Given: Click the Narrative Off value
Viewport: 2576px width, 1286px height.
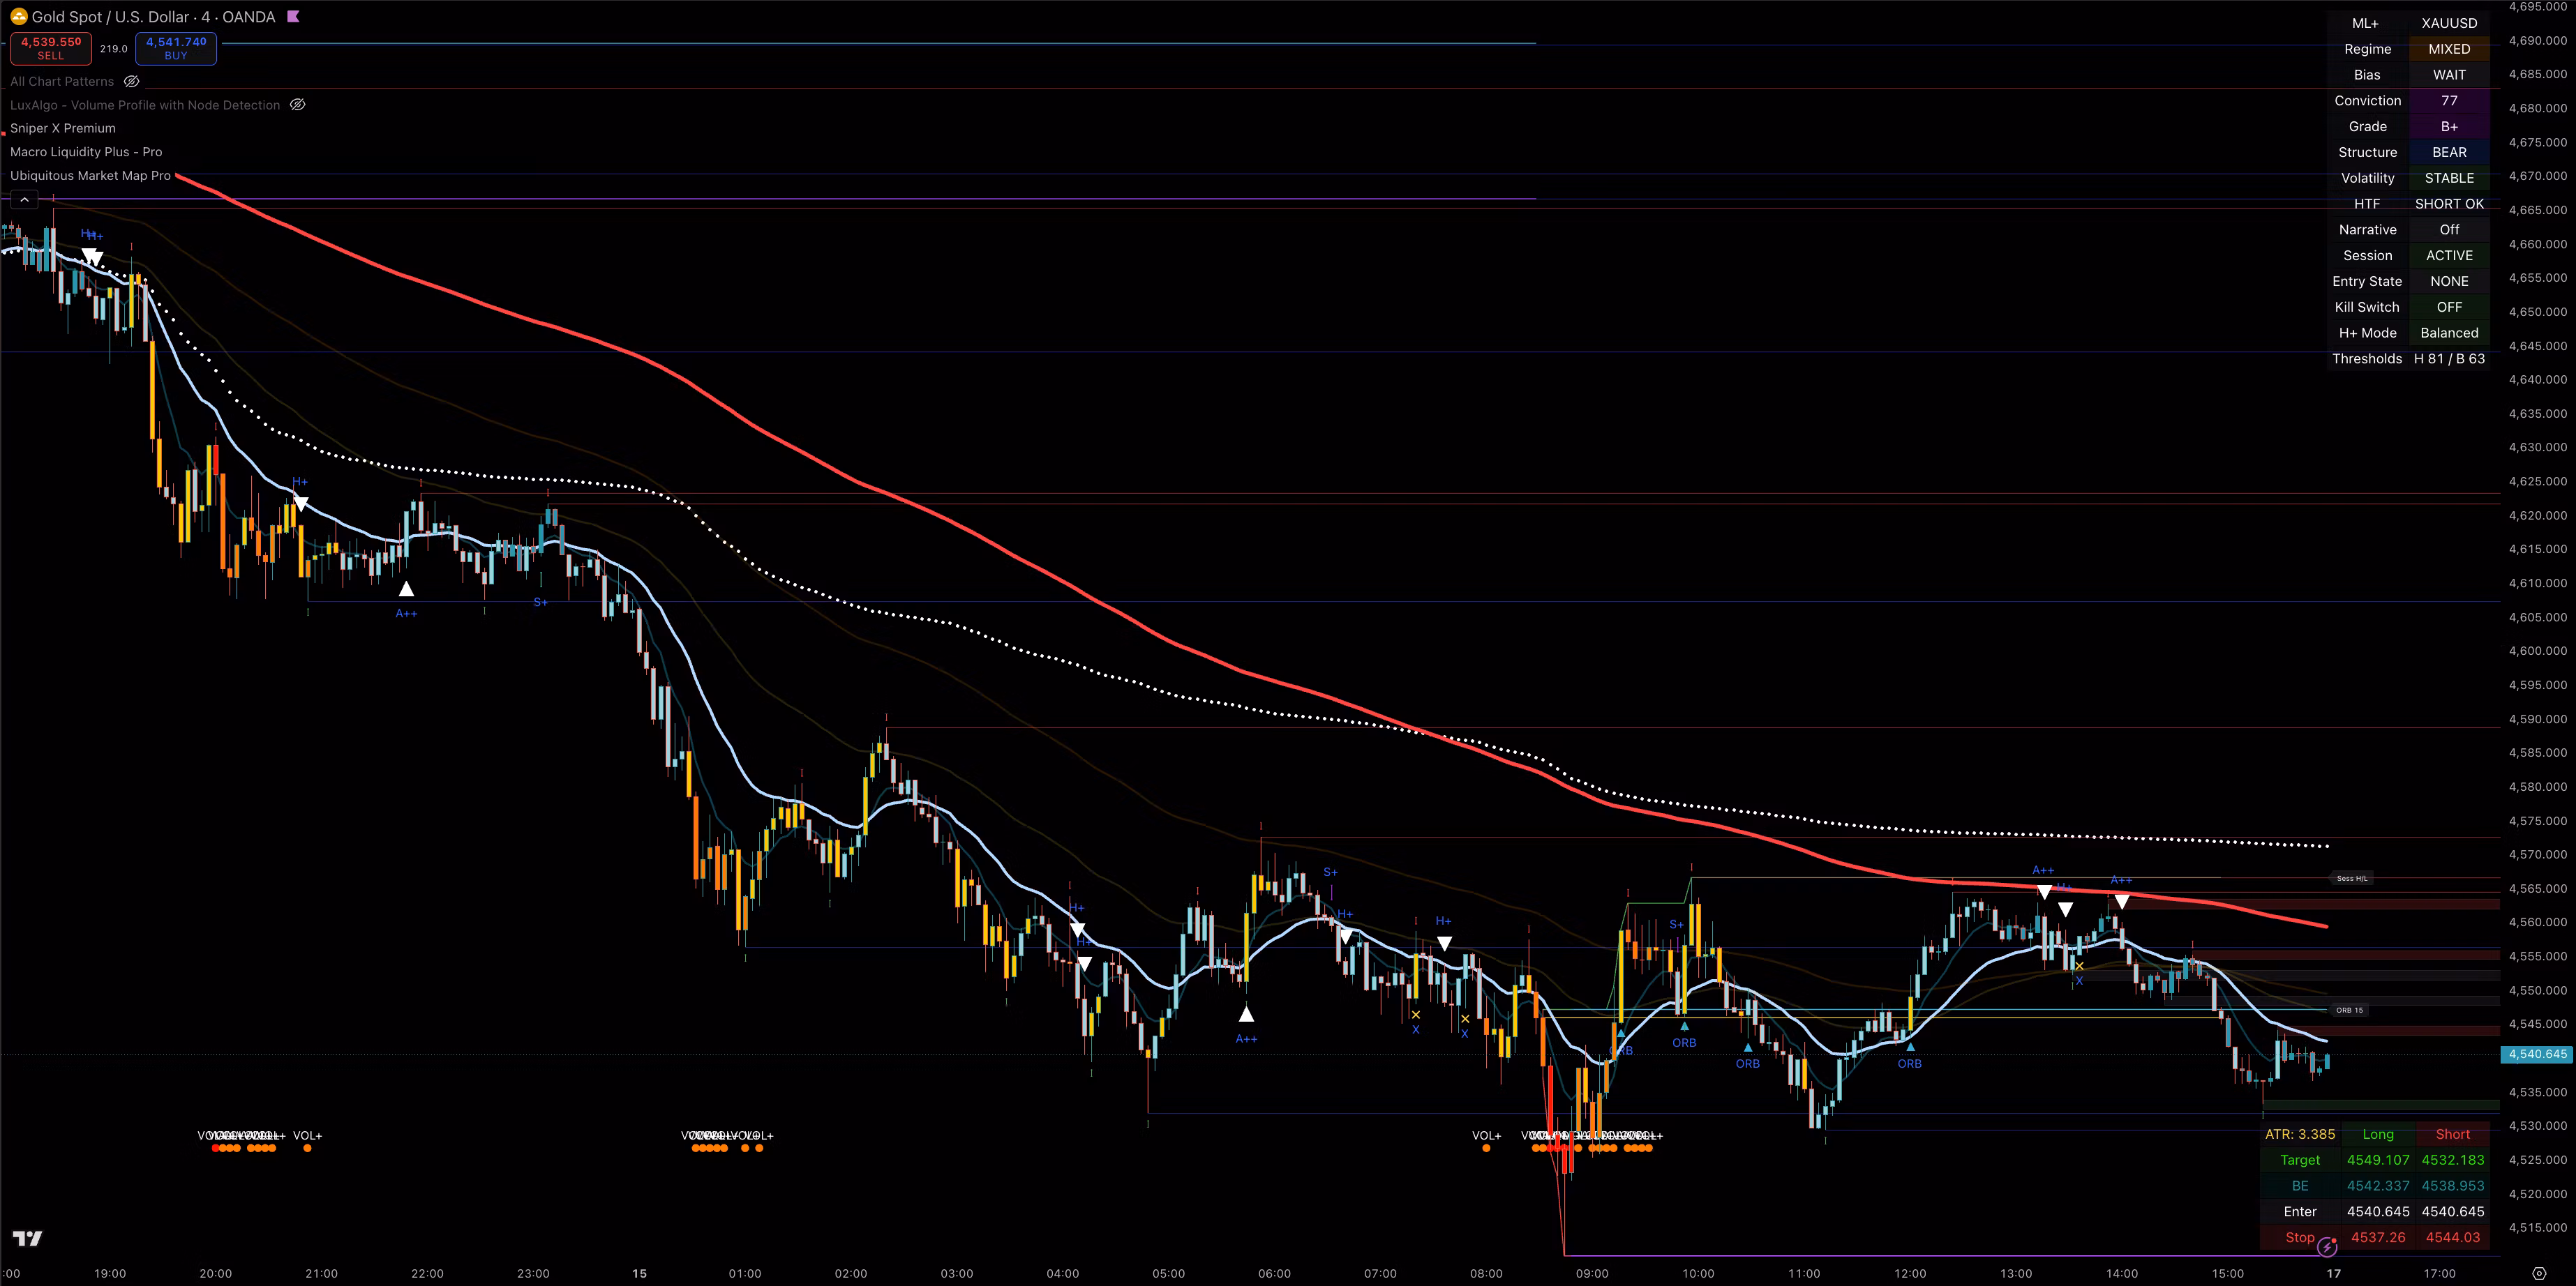Looking at the screenshot, I should [2449, 230].
